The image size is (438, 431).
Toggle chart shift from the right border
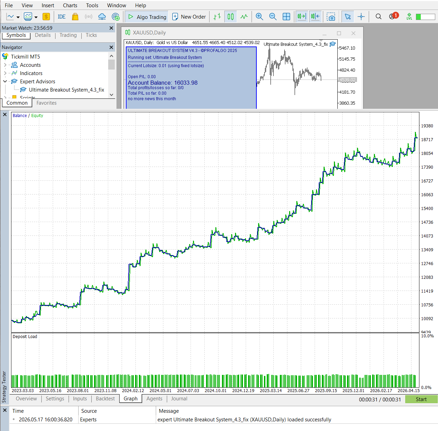pos(315,17)
